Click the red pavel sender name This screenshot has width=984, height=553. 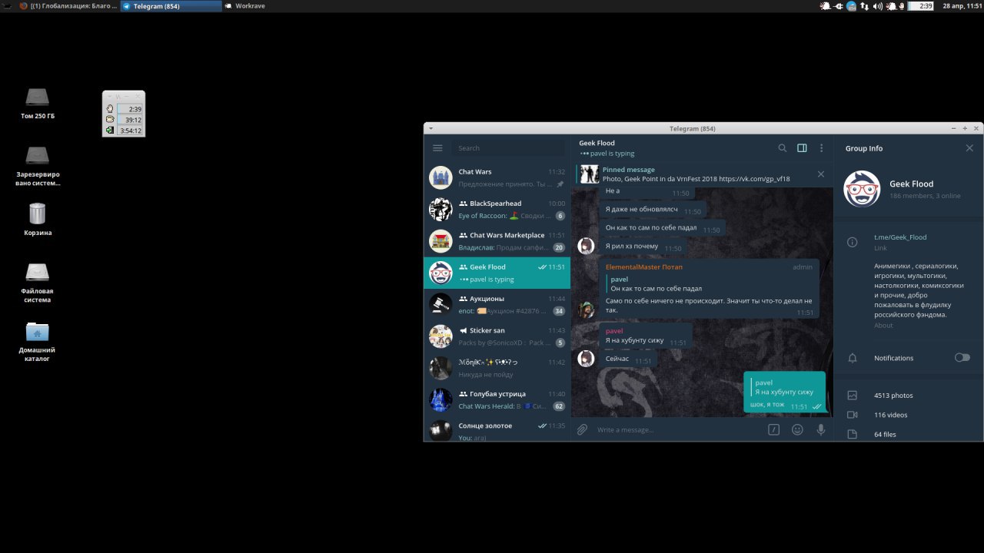614,330
